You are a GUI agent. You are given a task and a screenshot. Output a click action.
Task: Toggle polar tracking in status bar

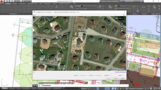pos(98,88)
